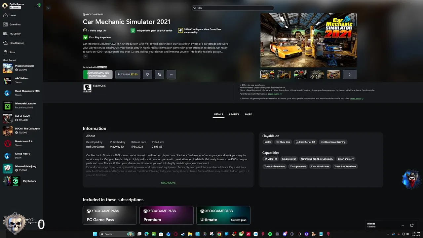Screen dimensions: 423x238
Task: View download progress button
Action: [98, 74]
